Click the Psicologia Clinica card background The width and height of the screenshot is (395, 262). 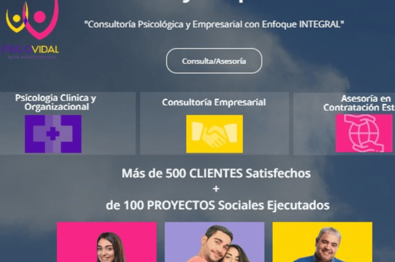pos(68,123)
